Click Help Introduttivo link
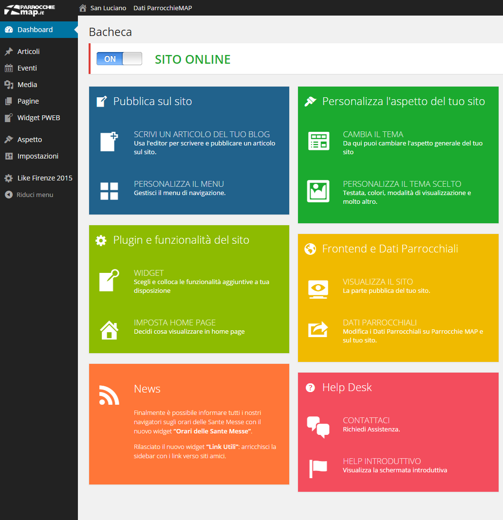Screen dimensions: 503x520 (x=381, y=461)
